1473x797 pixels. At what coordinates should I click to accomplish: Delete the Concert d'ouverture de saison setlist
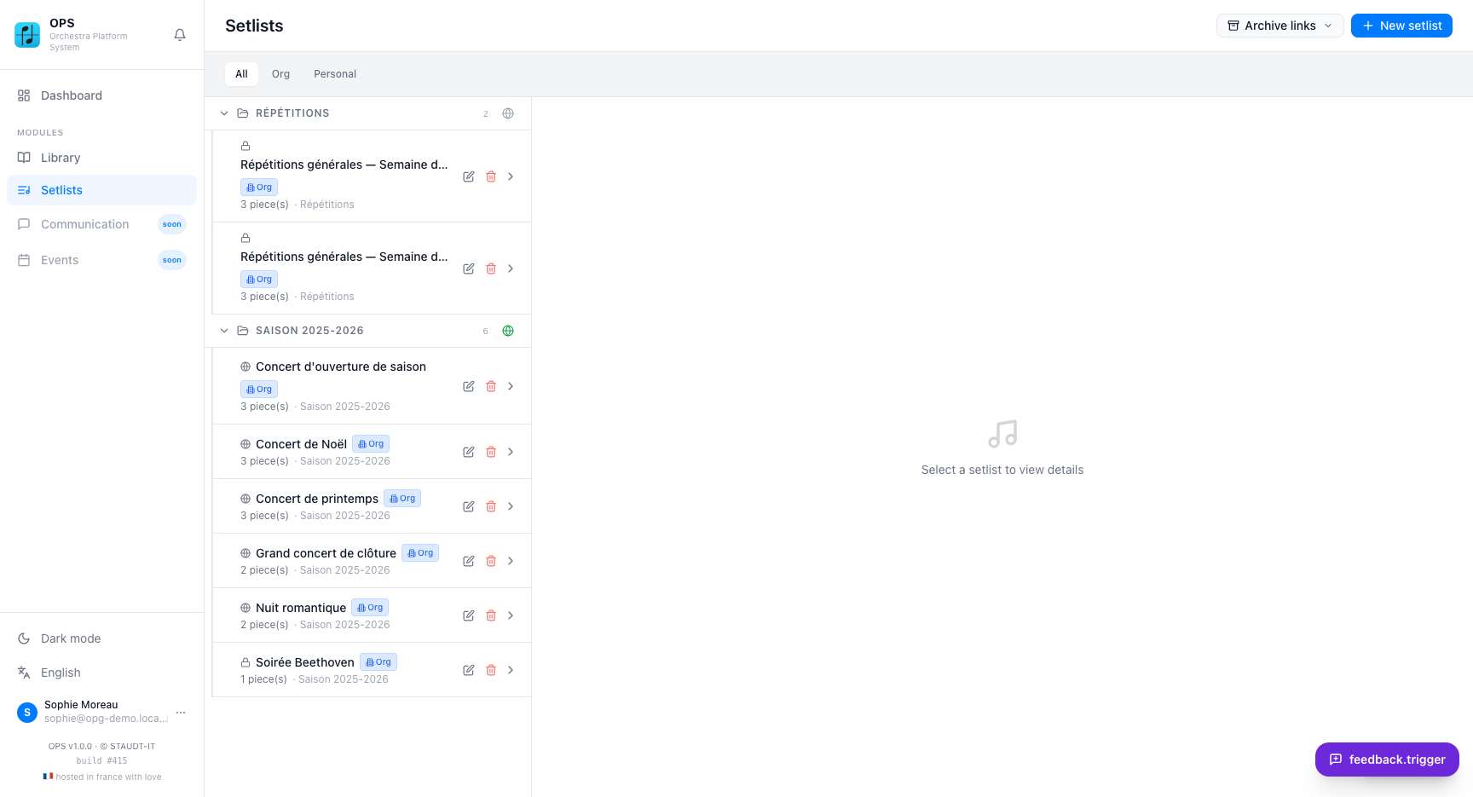[491, 386]
